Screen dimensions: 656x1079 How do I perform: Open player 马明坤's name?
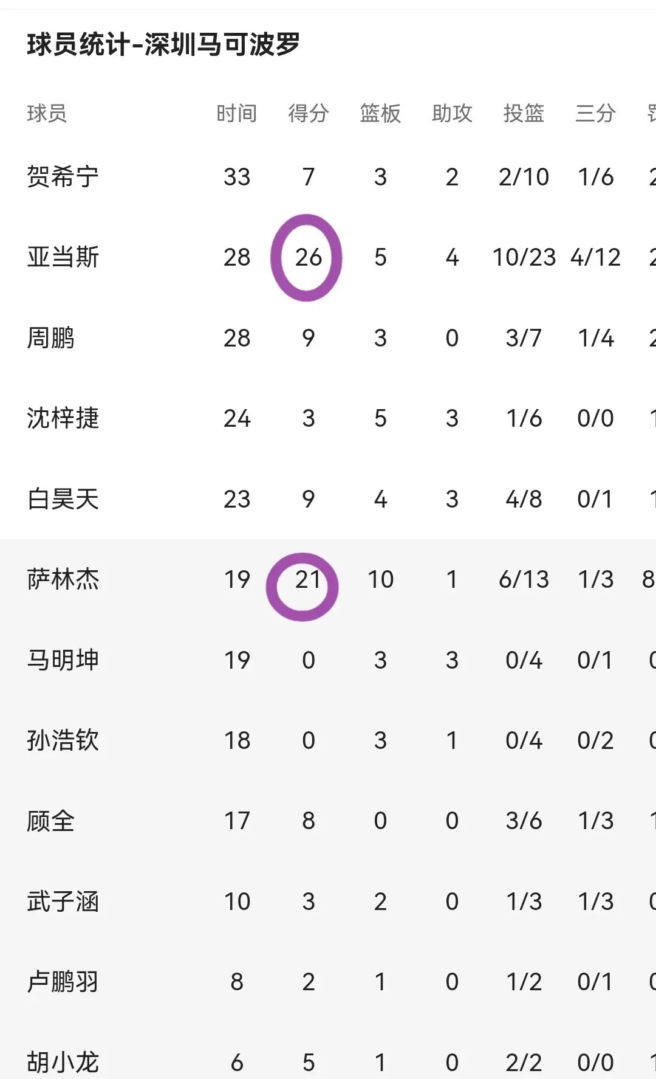click(63, 660)
